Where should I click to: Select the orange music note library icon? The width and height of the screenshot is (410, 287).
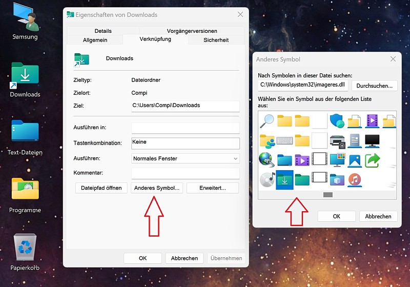[x=355, y=180]
